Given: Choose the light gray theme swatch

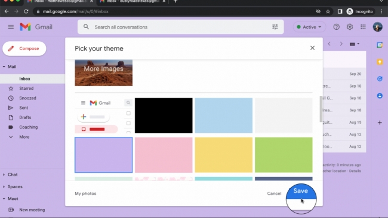Looking at the screenshot, I should click(284, 116).
